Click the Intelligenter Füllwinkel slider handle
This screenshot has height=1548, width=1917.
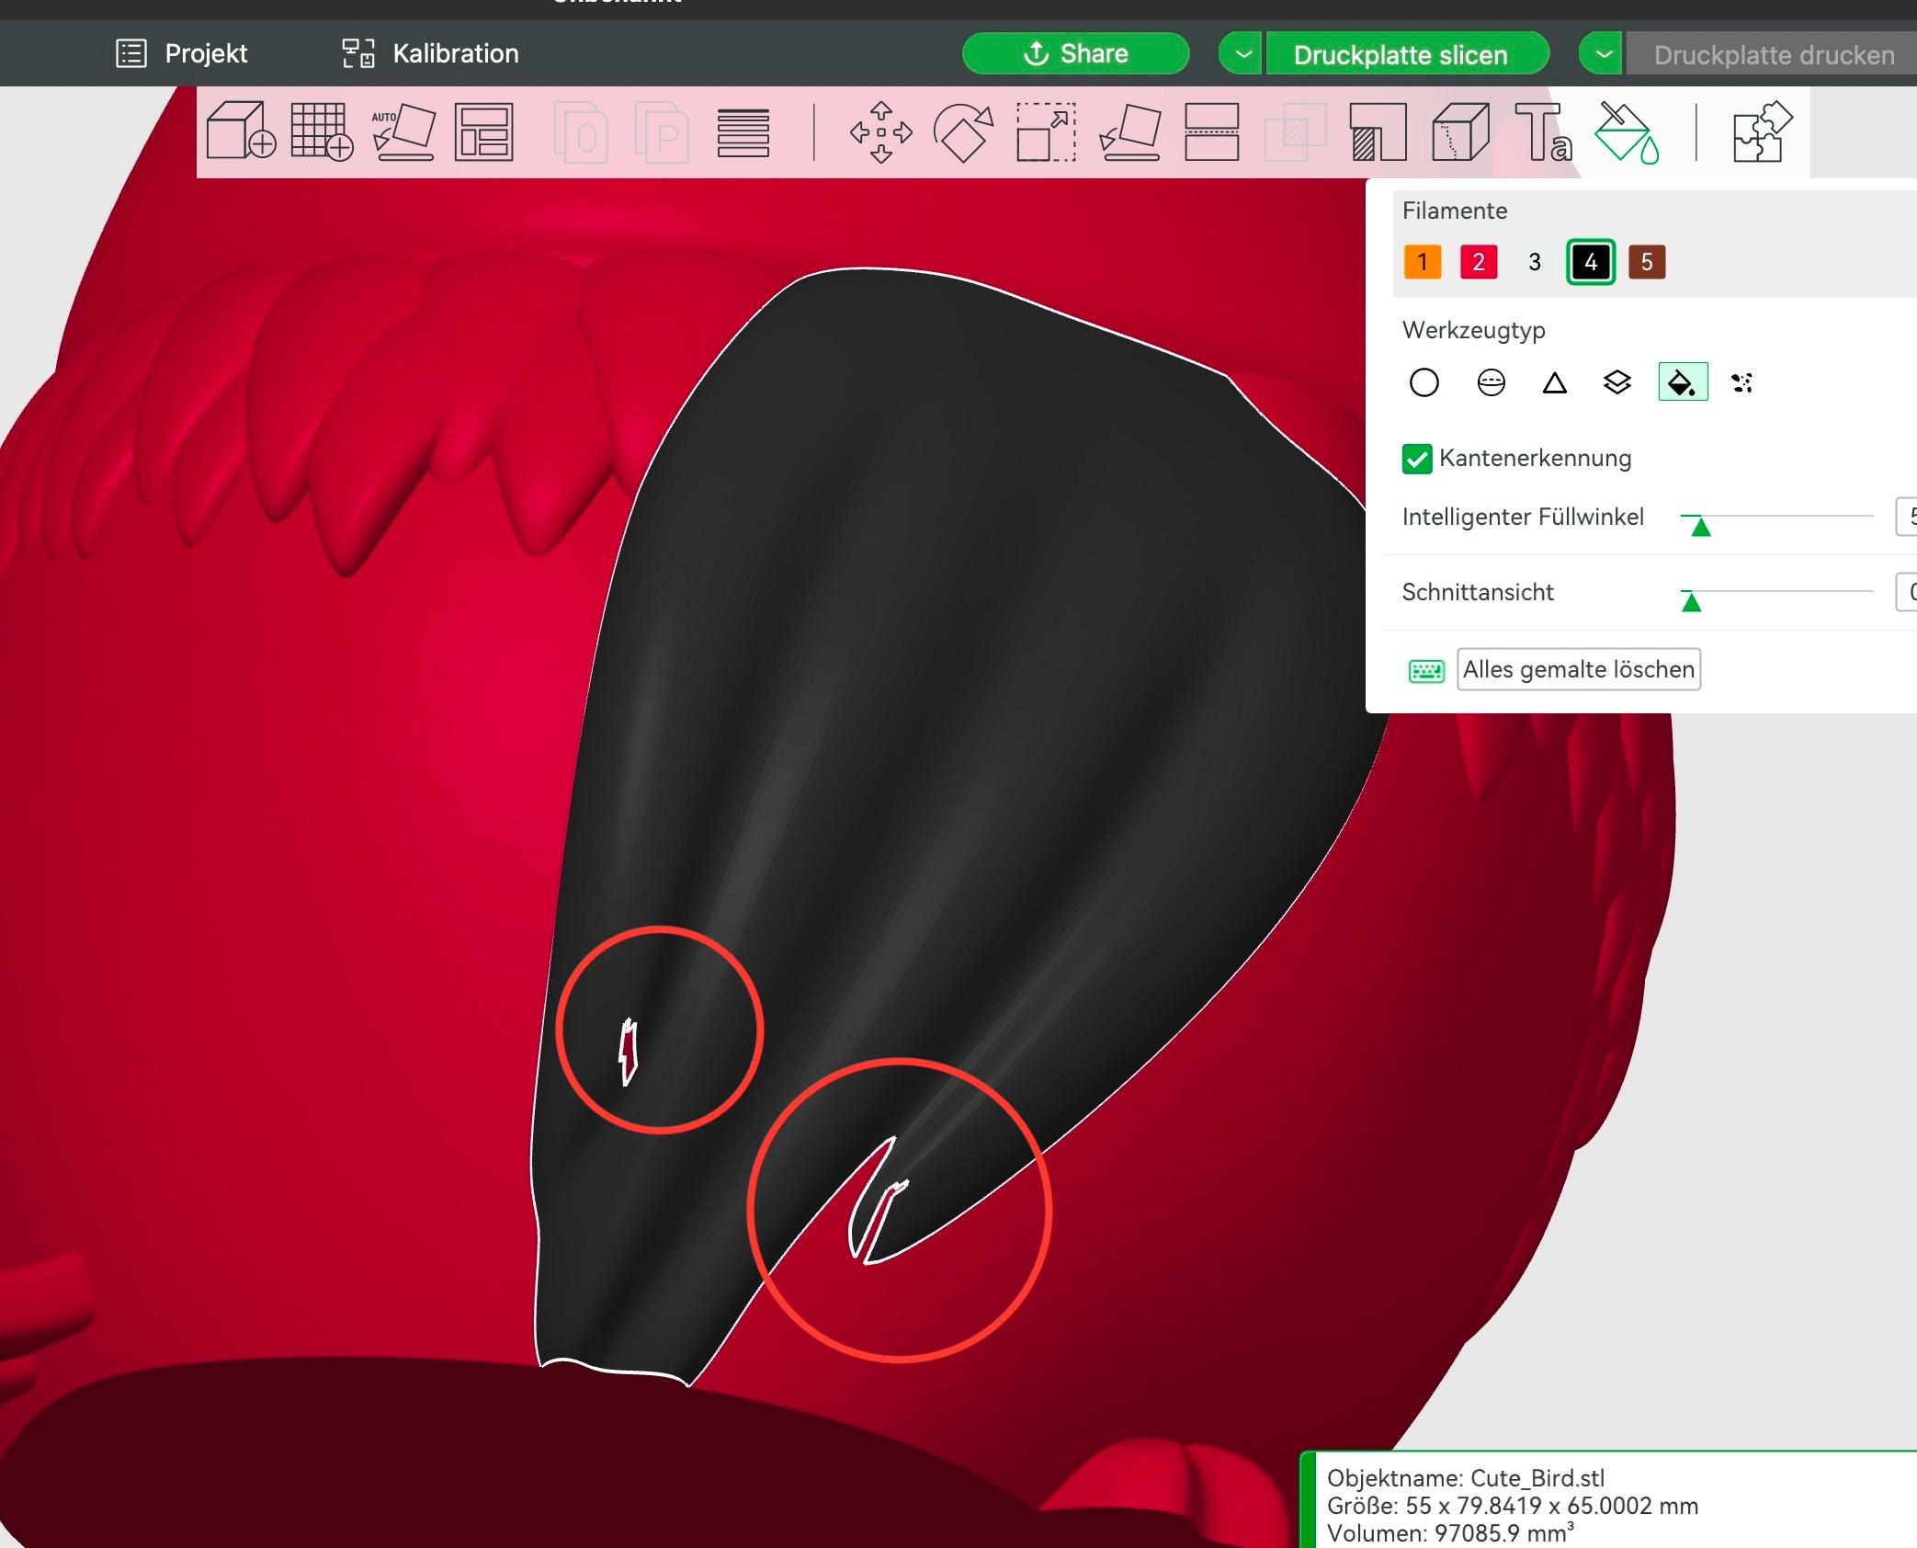click(x=1700, y=526)
